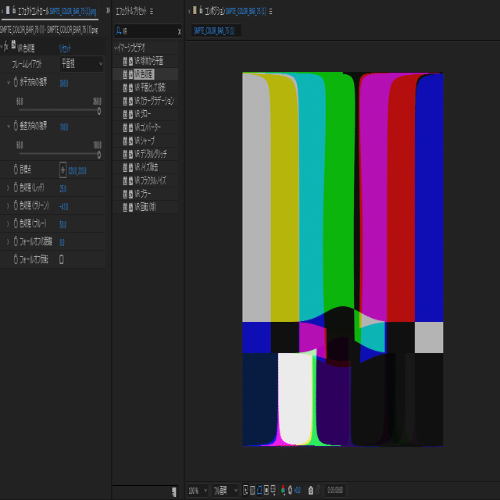Open the フル画質 resolution dropdown
The width and height of the screenshot is (500, 500).
click(225, 491)
